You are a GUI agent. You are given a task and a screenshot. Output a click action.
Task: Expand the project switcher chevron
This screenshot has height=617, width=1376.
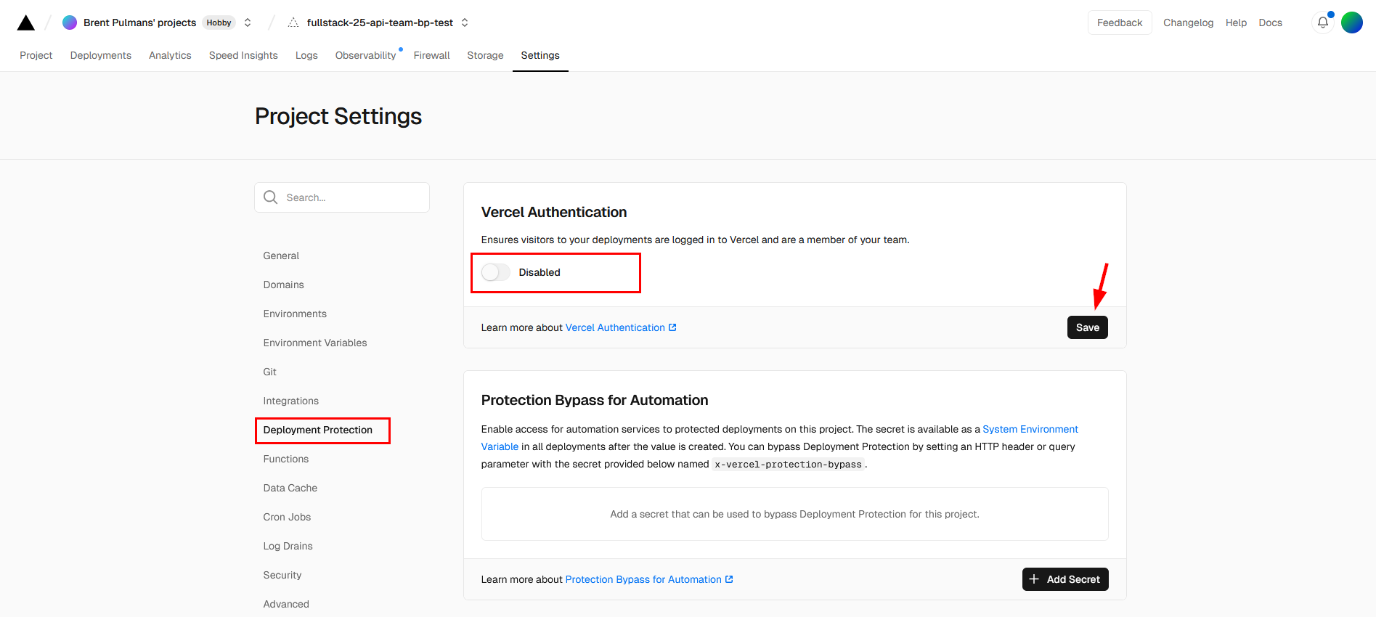click(x=465, y=23)
